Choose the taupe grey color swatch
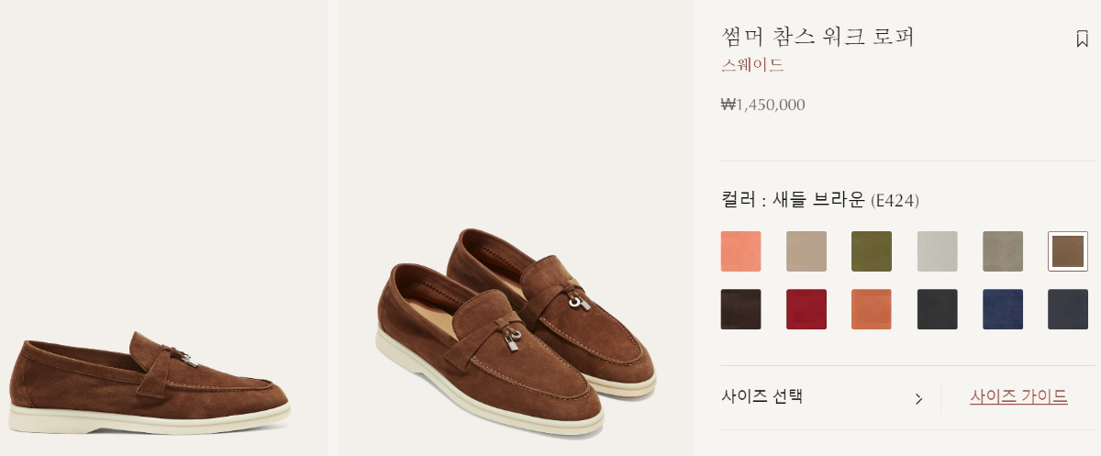Viewport: 1101px width, 456px height. coord(1003,251)
